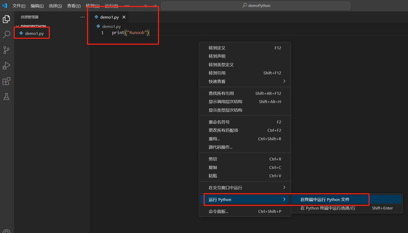Select 运行 Python in context menu
408x233 pixels.
pos(245,199)
